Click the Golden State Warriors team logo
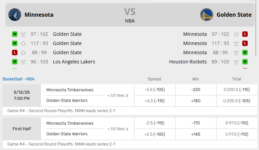259x150 pixels. (x=206, y=15)
